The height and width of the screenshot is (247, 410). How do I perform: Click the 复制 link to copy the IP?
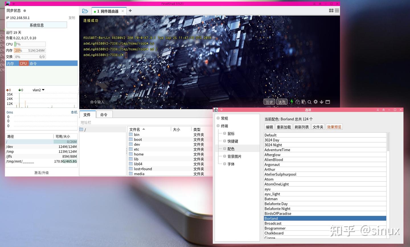[72, 18]
